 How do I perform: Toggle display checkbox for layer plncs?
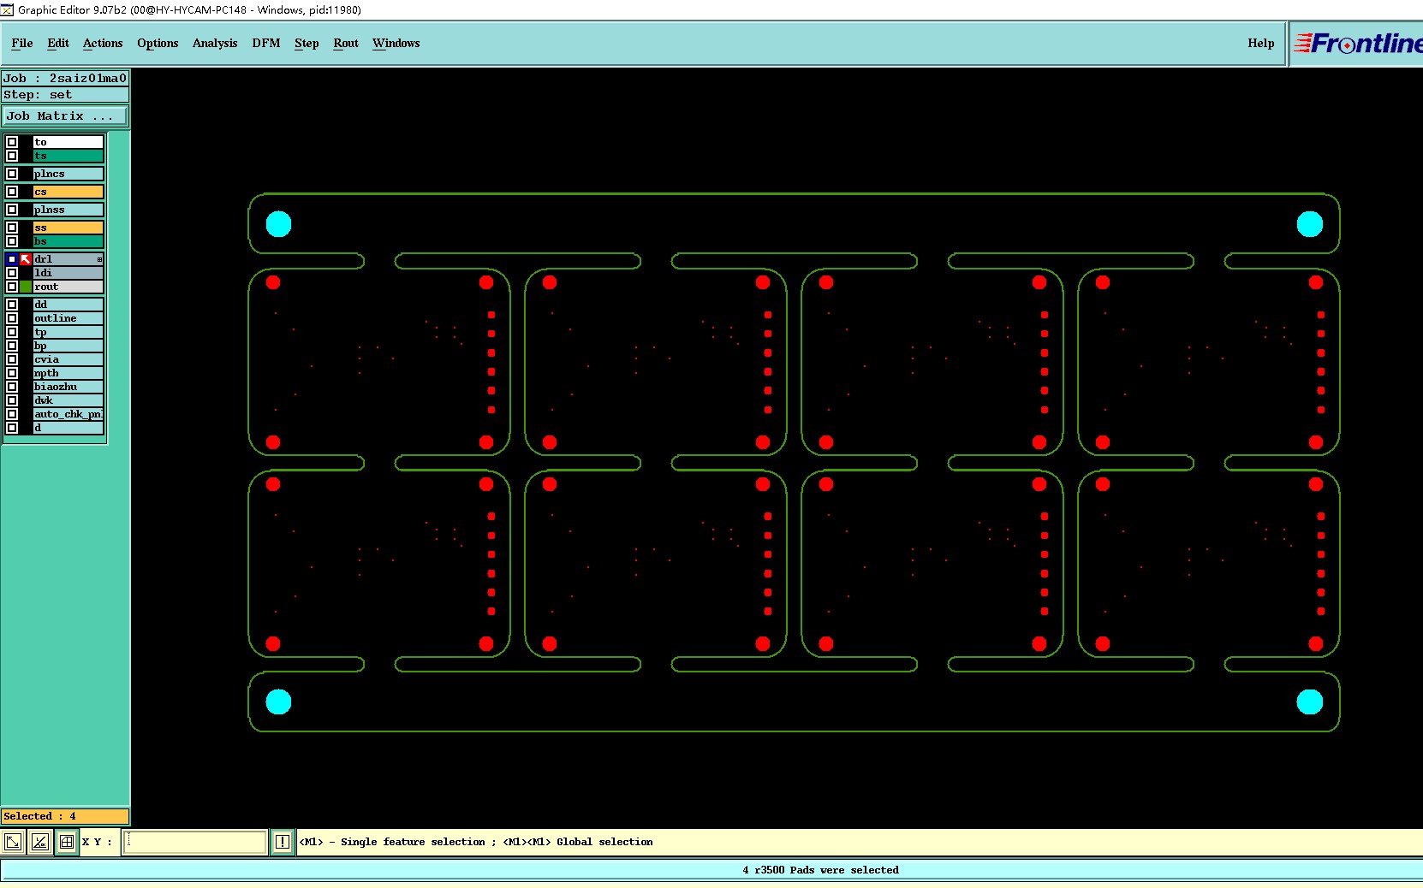pos(12,174)
